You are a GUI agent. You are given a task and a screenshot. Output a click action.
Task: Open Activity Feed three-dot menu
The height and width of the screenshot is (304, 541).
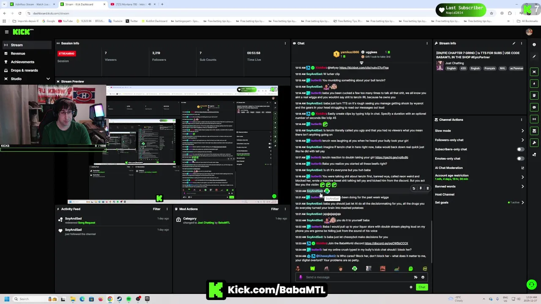click(x=167, y=209)
